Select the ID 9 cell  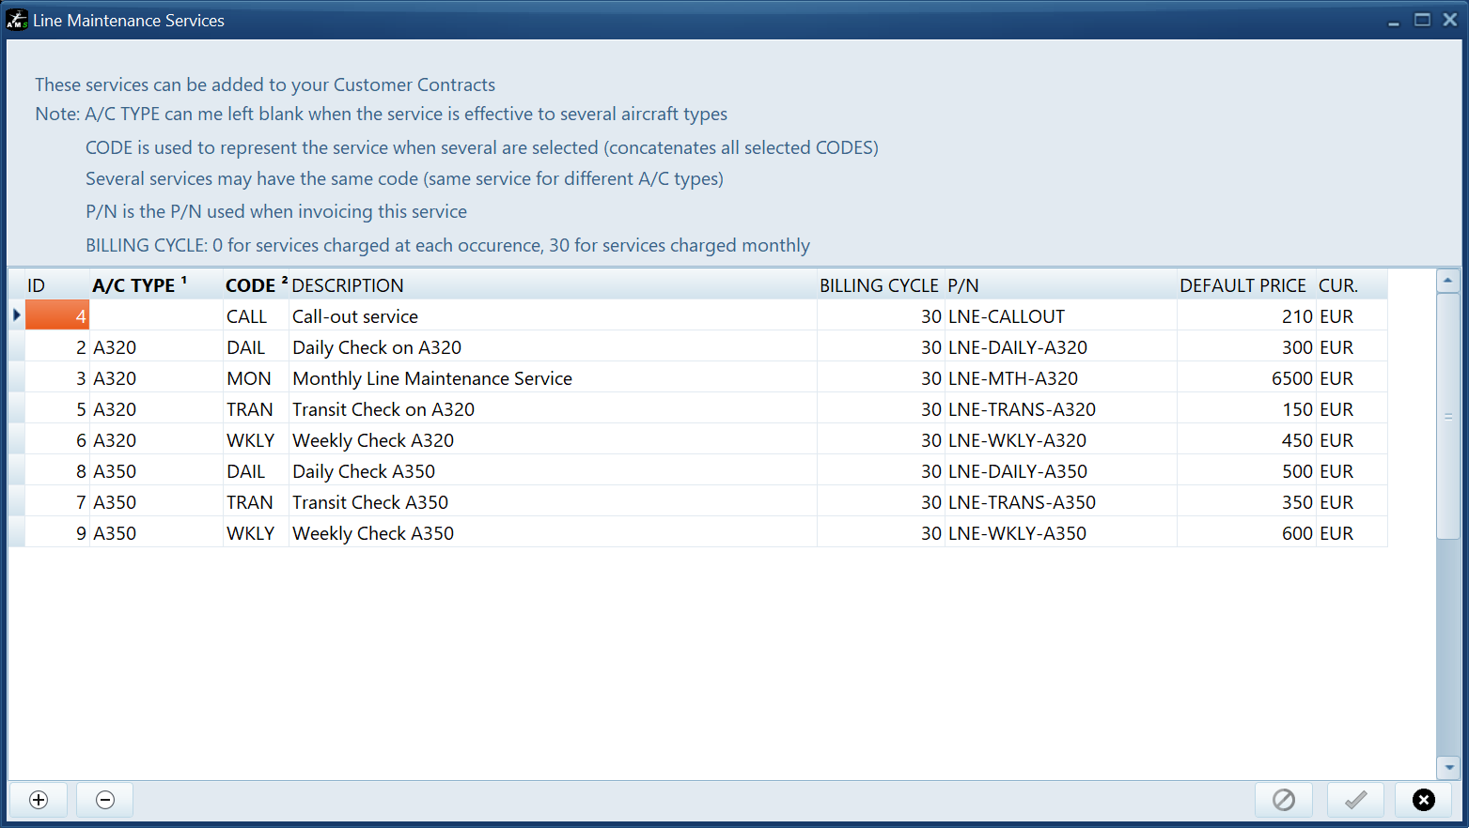tap(56, 533)
